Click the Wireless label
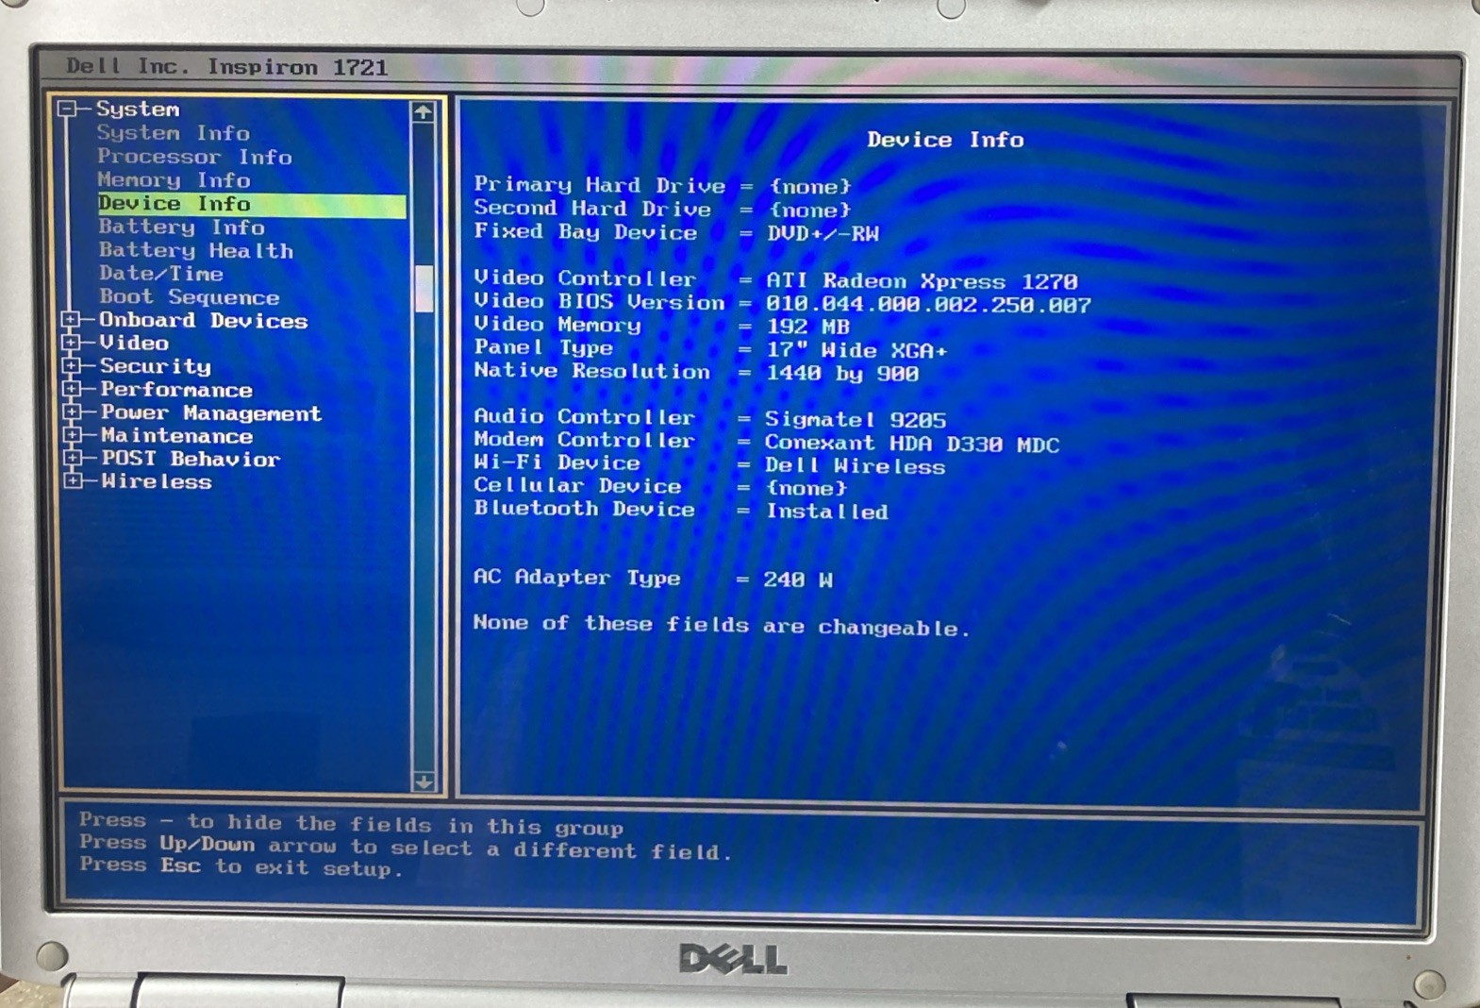 157,482
